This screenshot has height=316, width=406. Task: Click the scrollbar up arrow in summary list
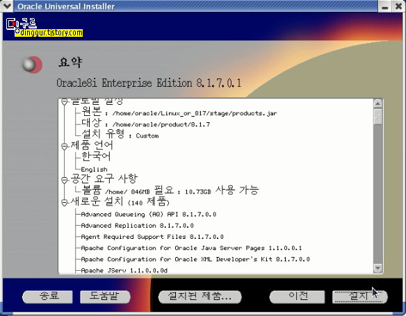coord(377,103)
